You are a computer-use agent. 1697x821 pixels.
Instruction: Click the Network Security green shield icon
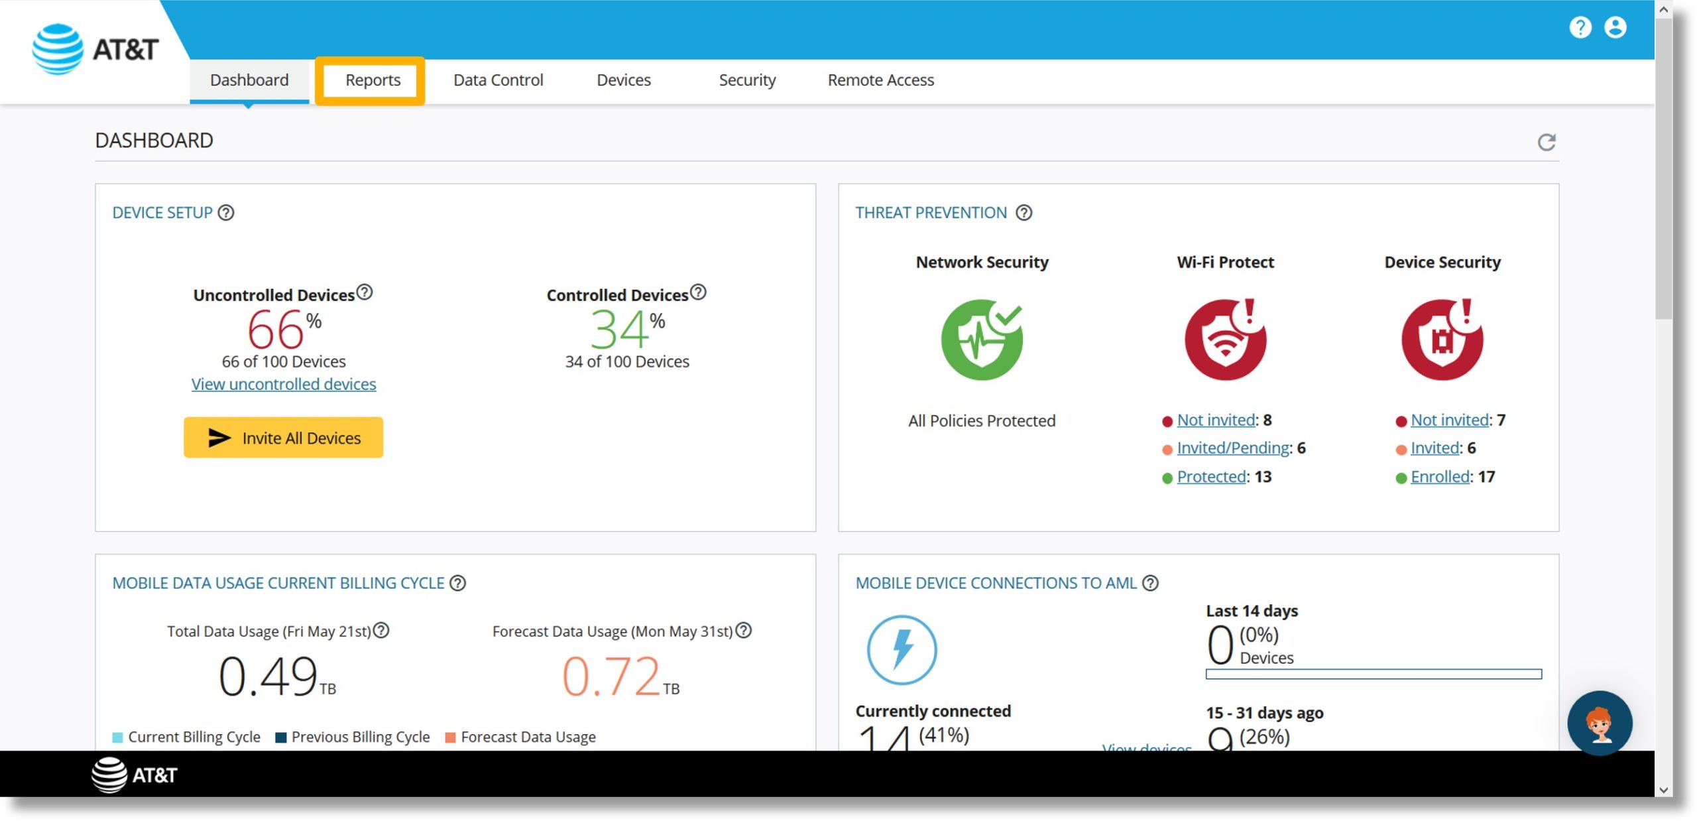click(982, 340)
